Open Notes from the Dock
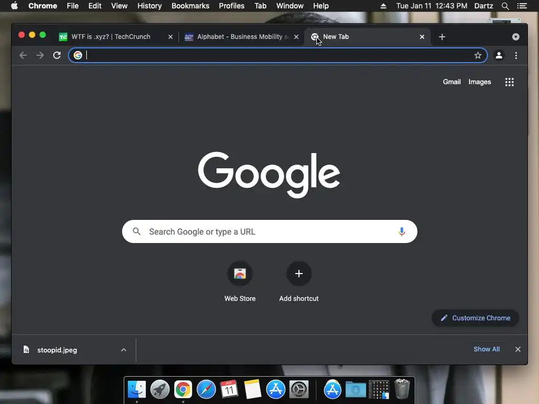 (252, 390)
